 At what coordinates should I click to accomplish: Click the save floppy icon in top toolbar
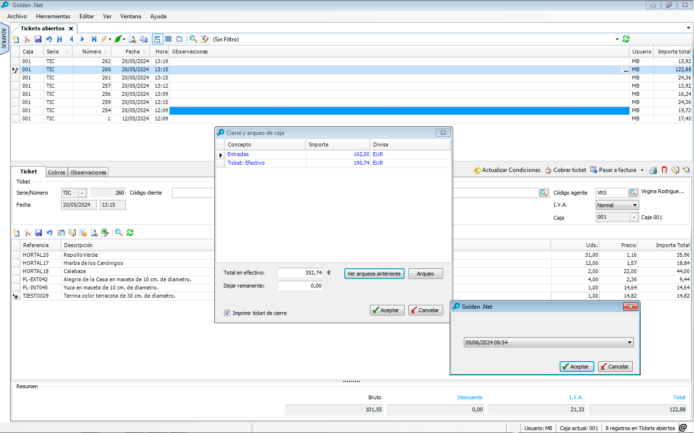[x=38, y=39]
